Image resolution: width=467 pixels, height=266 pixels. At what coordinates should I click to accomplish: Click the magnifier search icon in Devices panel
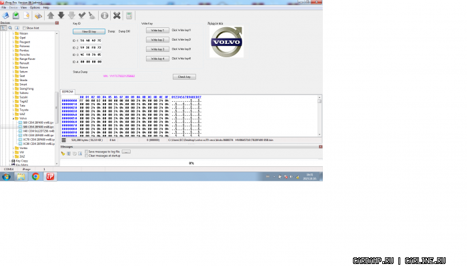(x=10, y=28)
